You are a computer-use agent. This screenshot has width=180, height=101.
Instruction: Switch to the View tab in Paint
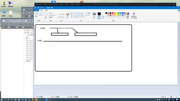(46, 10)
